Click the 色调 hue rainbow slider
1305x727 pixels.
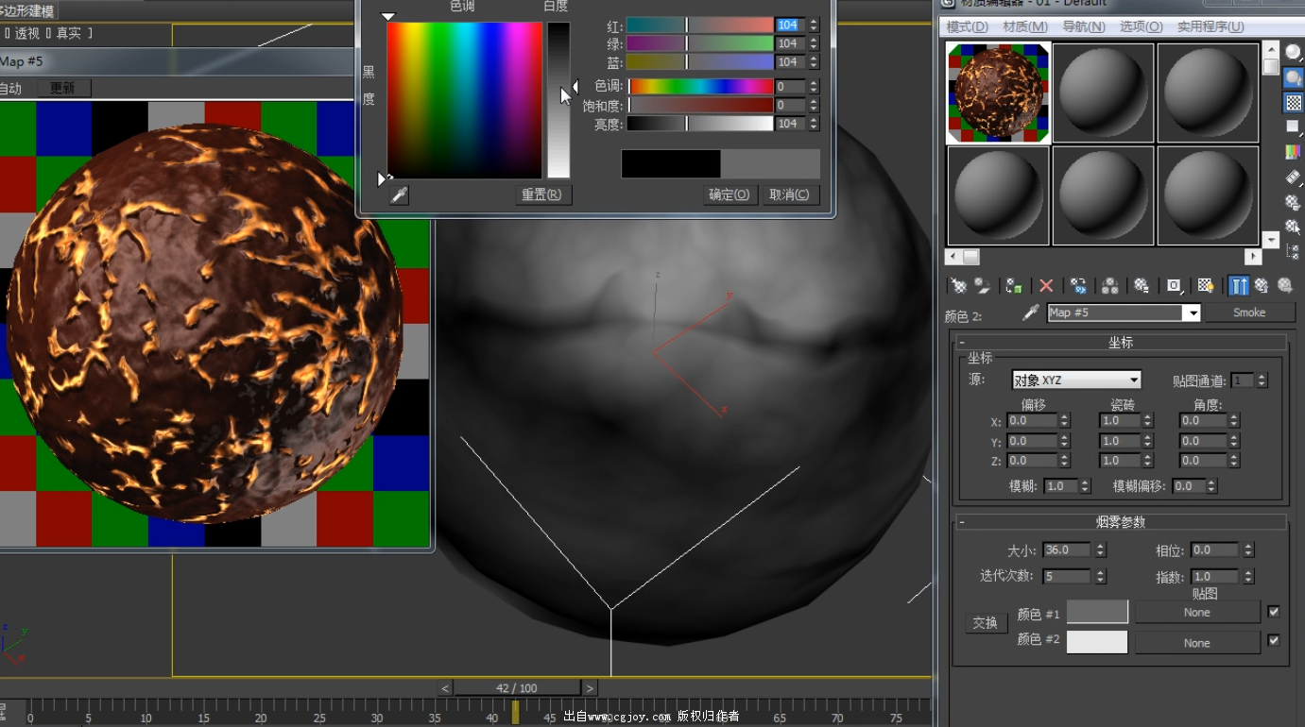[x=701, y=86]
